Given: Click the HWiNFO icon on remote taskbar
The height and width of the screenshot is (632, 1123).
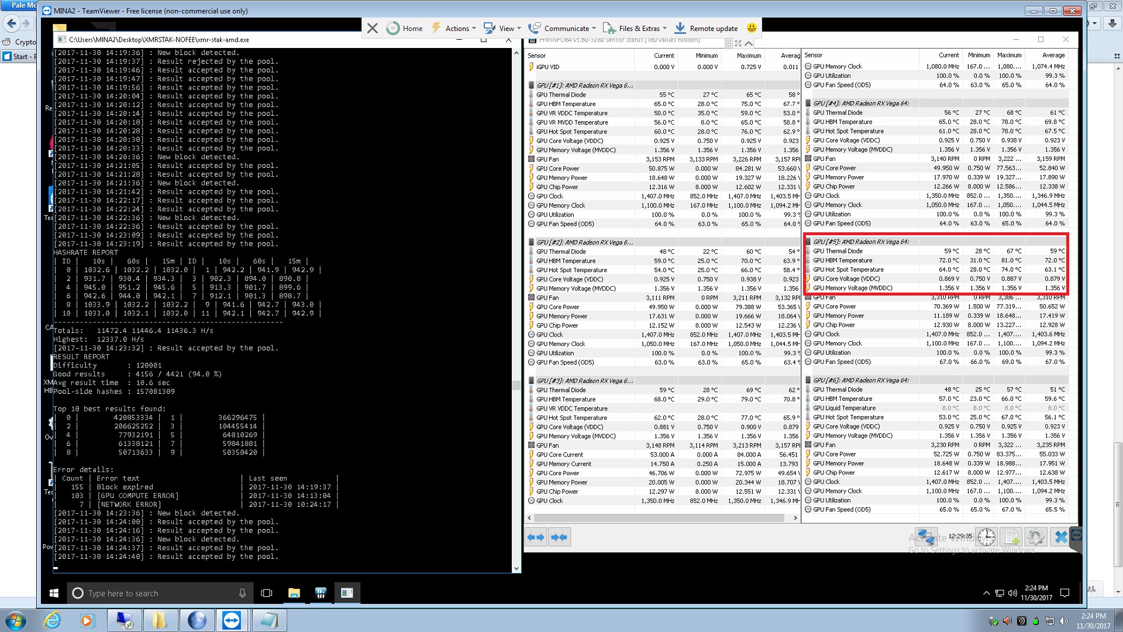Looking at the screenshot, I should point(321,593).
